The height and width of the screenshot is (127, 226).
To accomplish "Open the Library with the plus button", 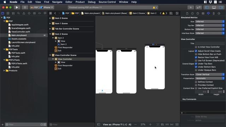I will coord(191,7).
